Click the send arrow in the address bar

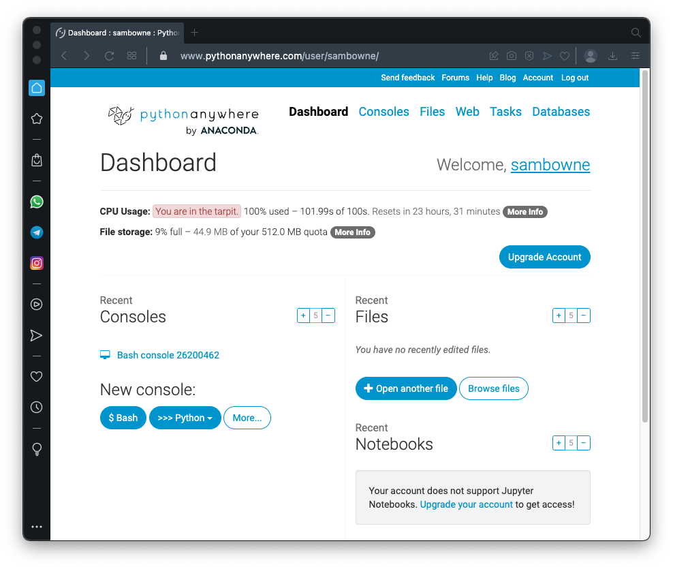(547, 56)
